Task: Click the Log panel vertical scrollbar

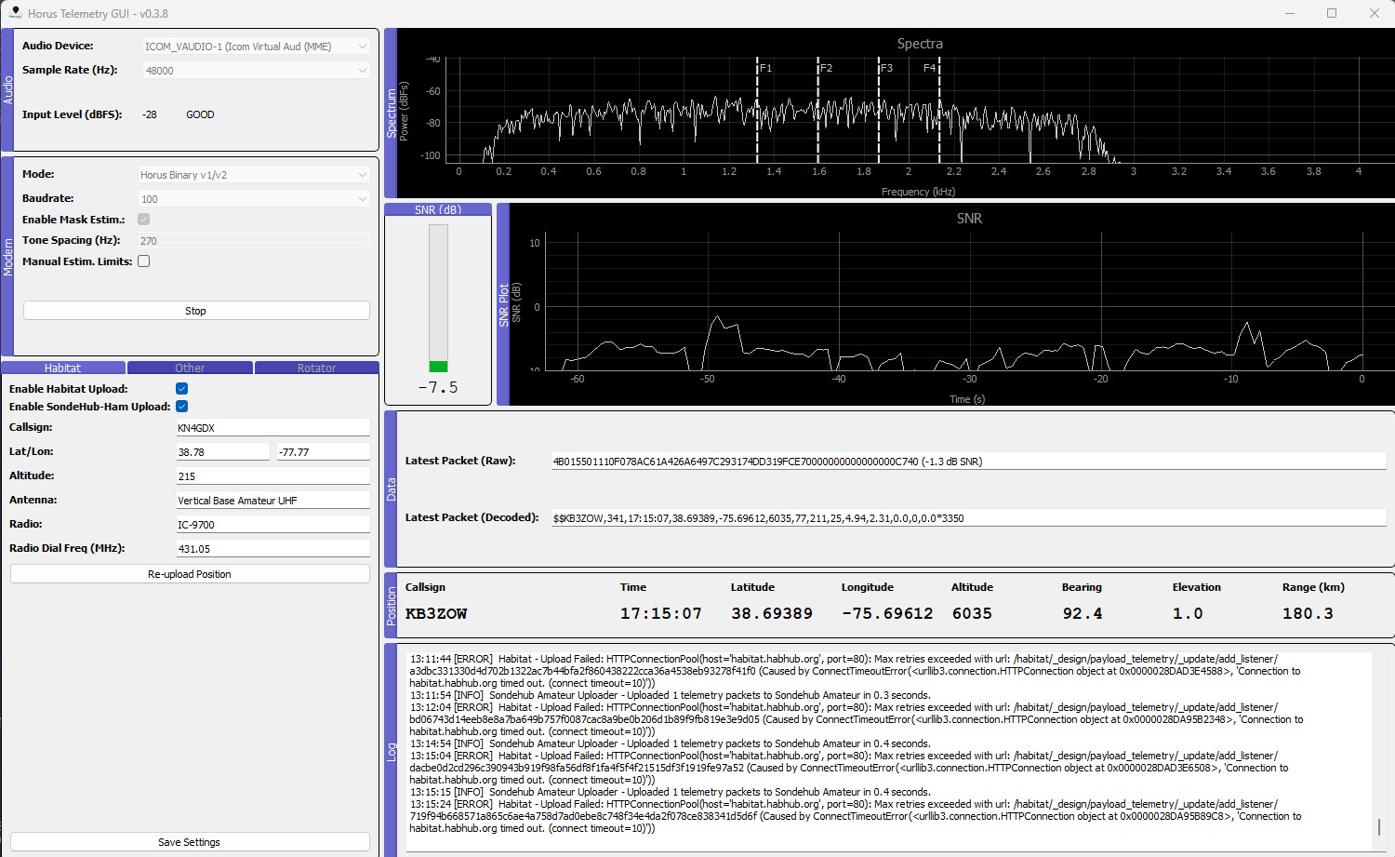Action: click(1379, 826)
